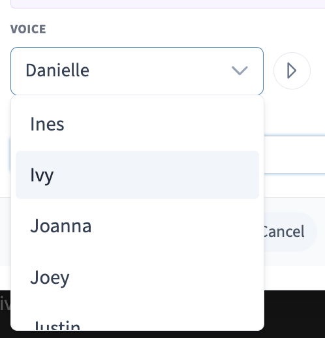The height and width of the screenshot is (338, 325).
Task: Click the Danielle voice combo box
Action: point(137,71)
